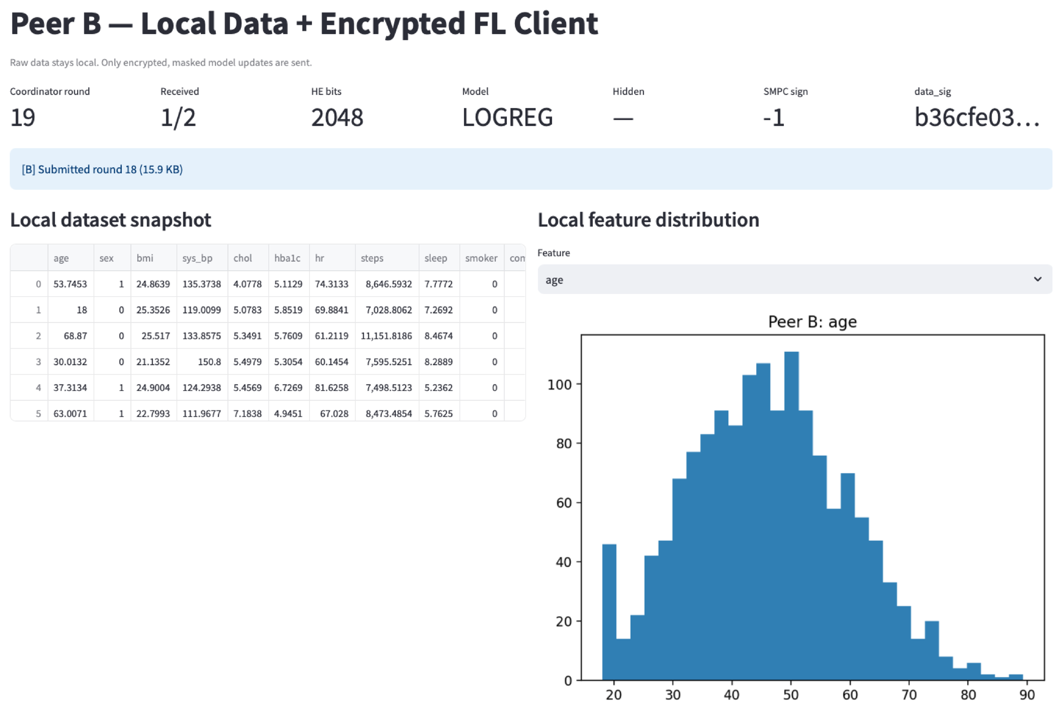The height and width of the screenshot is (709, 1061).
Task: Click row index 5 in the snapshot table
Action: click(38, 413)
